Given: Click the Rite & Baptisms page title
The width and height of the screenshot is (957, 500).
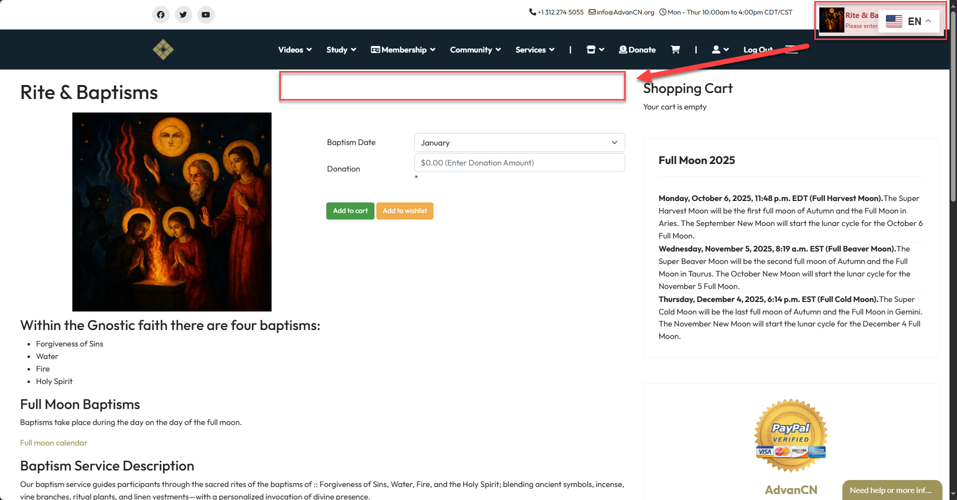Looking at the screenshot, I should (89, 92).
